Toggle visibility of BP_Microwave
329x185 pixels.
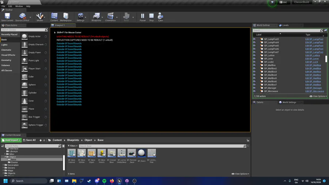254,91
